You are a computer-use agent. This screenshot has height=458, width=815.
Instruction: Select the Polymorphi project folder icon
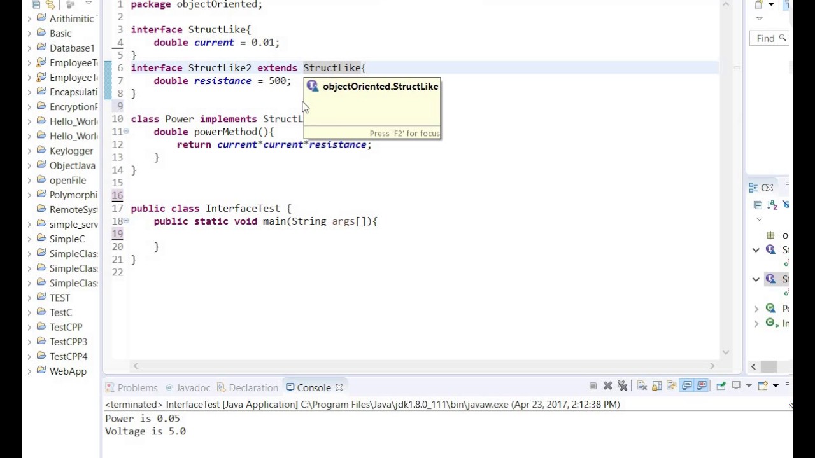click(41, 195)
